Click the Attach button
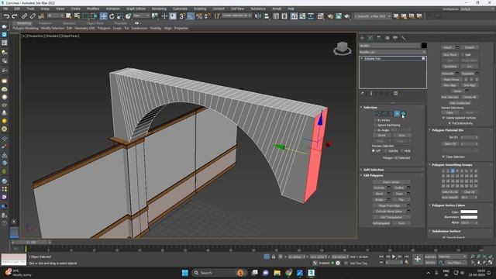 [x=448, y=47]
